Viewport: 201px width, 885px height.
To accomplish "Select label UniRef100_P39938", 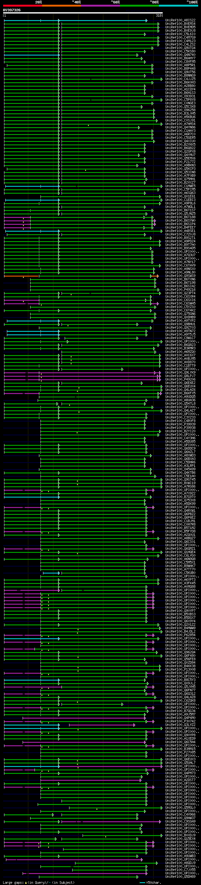I will 180,428.
